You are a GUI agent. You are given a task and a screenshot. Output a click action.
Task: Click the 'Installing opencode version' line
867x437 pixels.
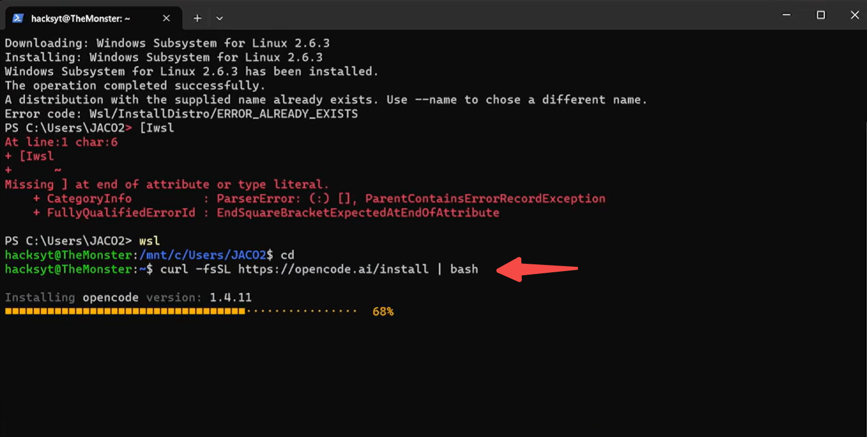[x=128, y=297]
